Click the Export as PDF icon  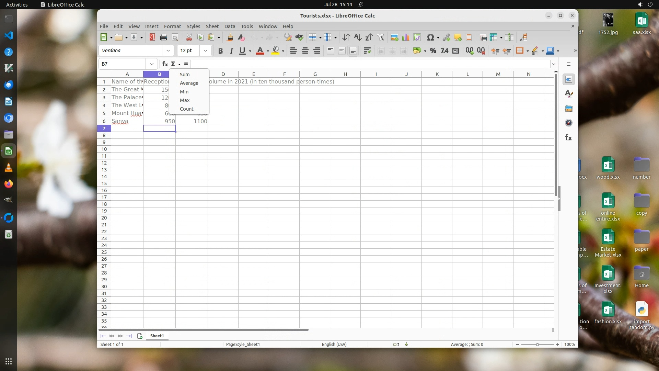tap(152, 37)
